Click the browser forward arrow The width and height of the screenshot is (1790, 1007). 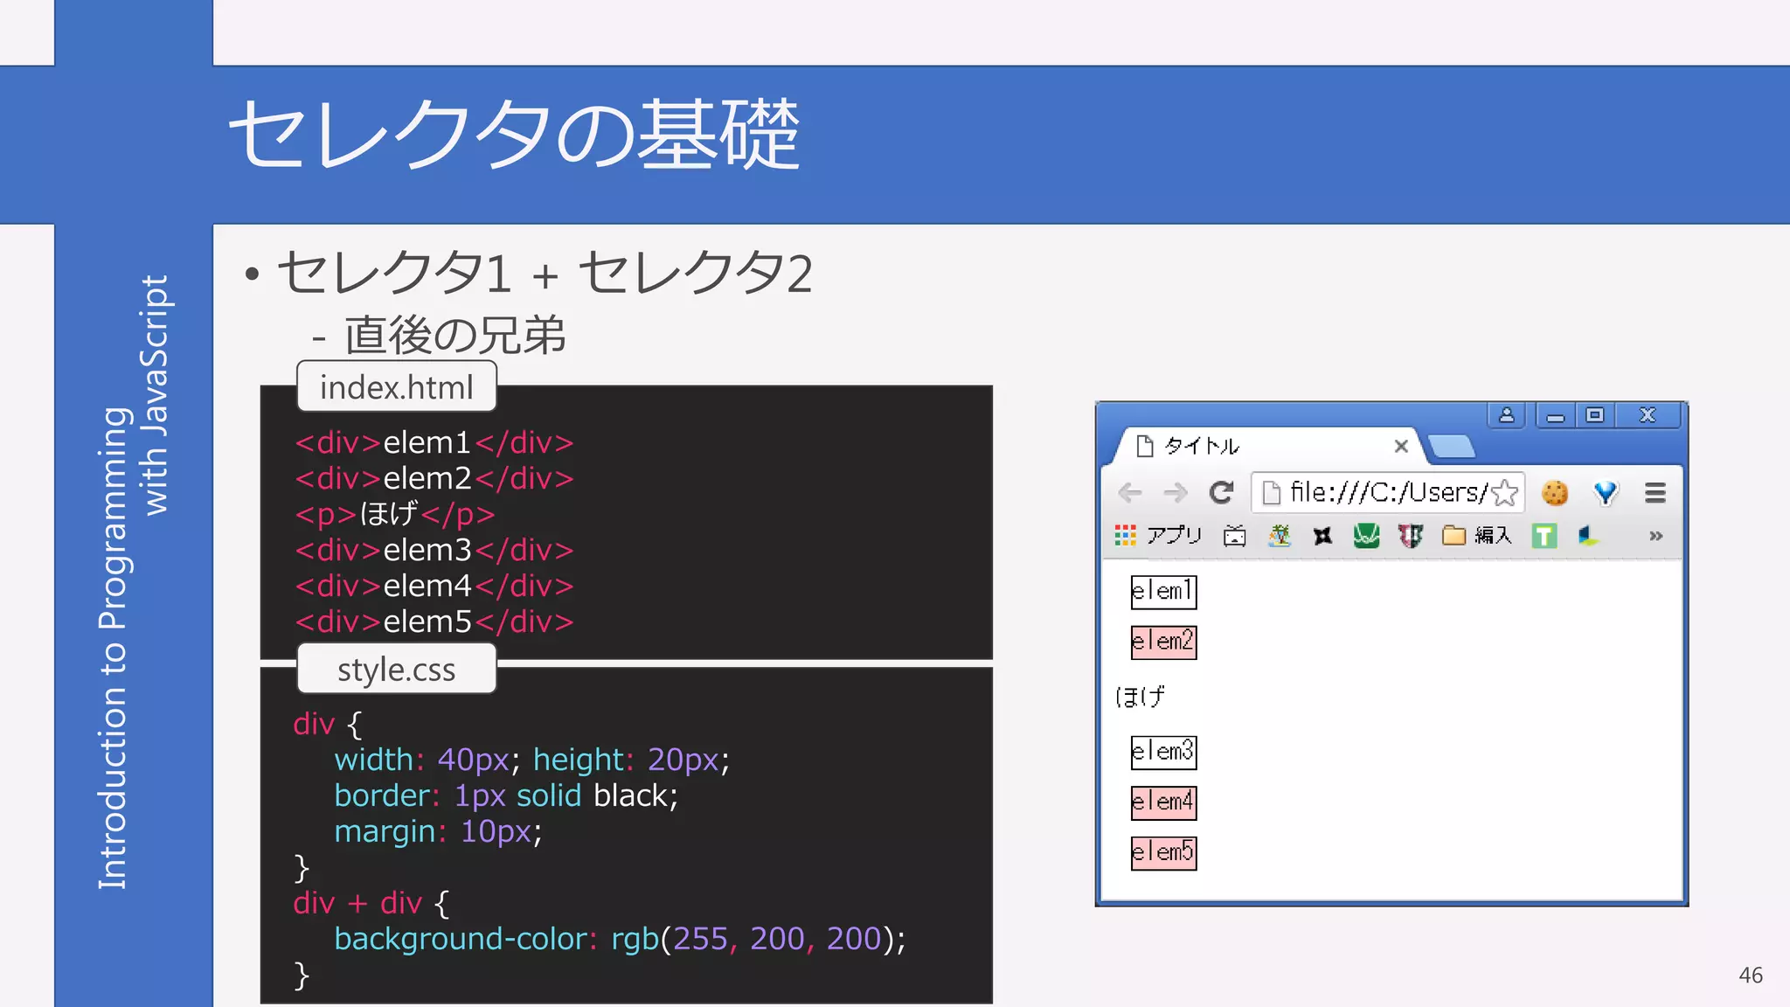[1176, 493]
